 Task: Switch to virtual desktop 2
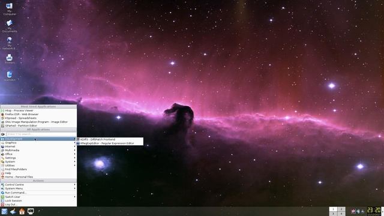click(341, 209)
